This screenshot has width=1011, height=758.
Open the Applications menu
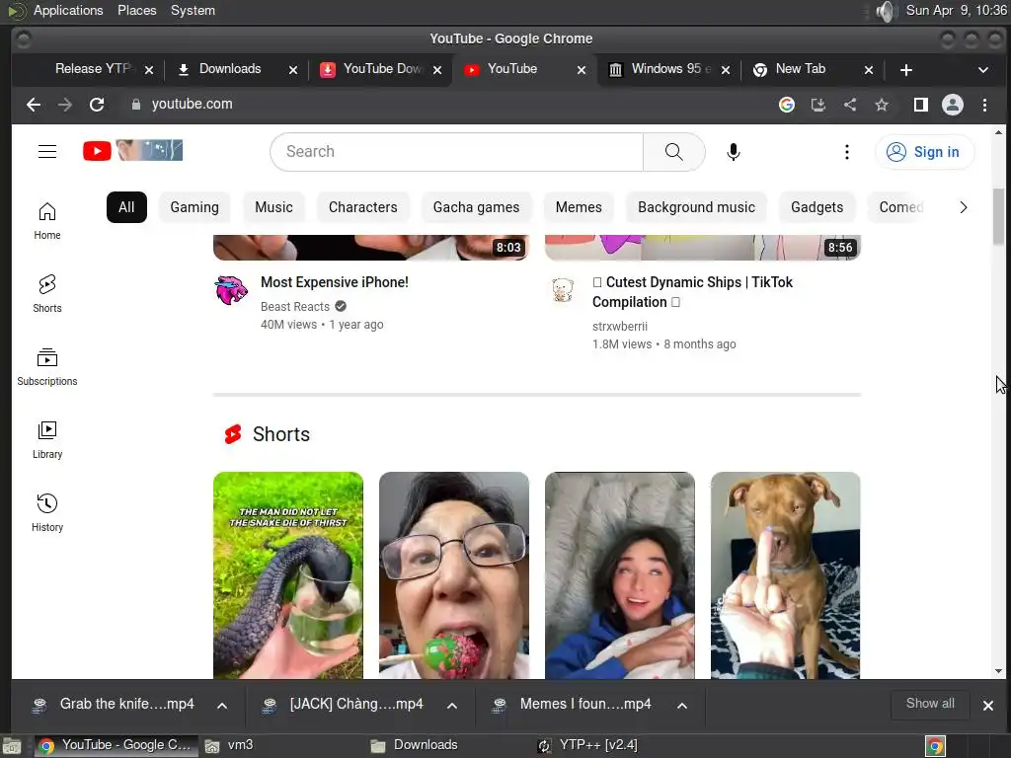pos(68,10)
